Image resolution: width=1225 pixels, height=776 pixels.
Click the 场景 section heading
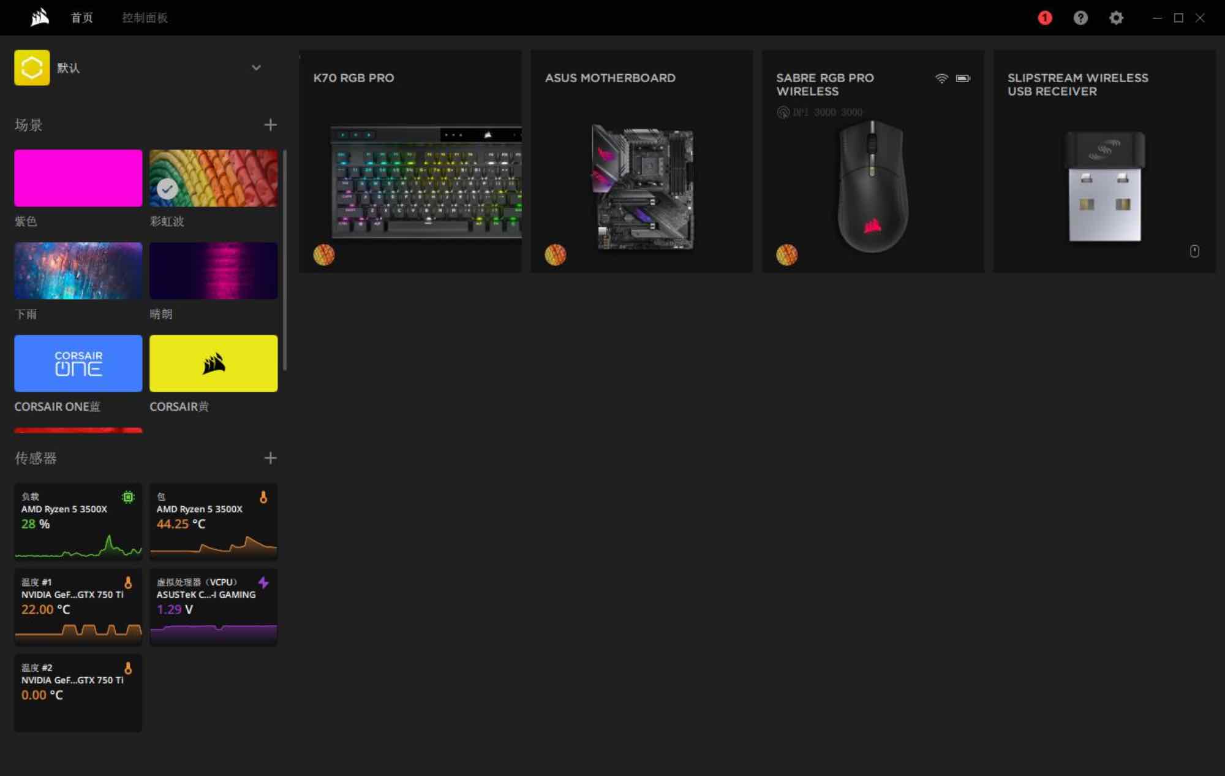tap(29, 125)
